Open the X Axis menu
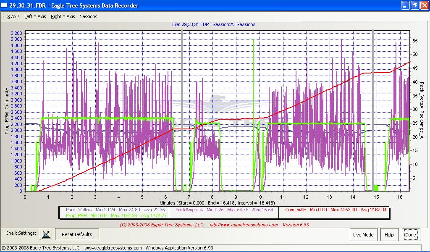This screenshot has width=430, height=252. [13, 16]
